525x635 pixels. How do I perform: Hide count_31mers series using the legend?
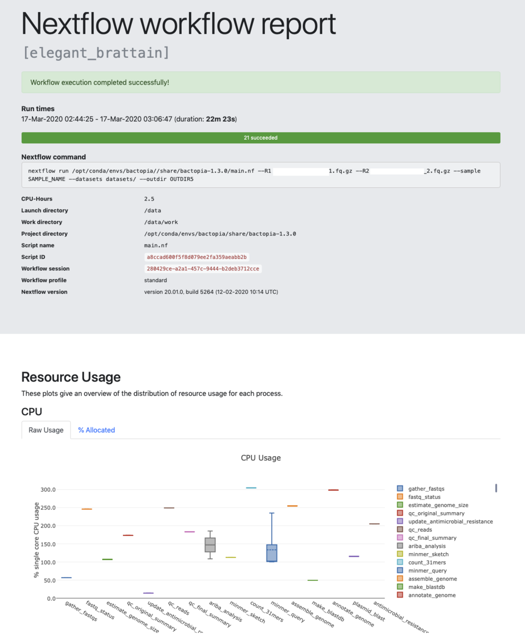[424, 563]
